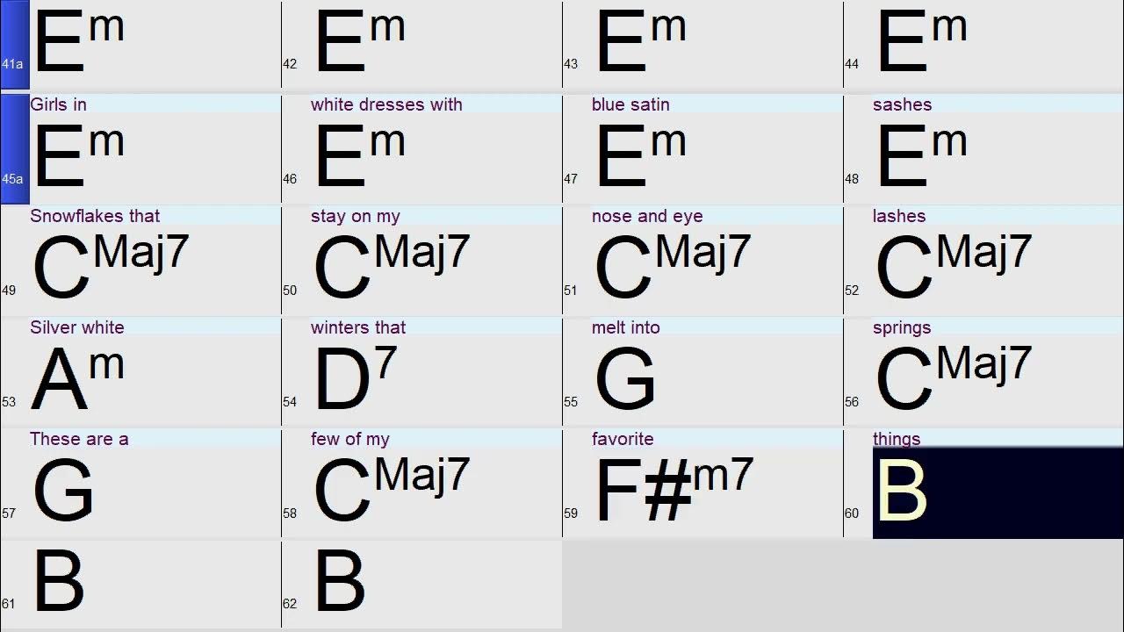Click the F#m7 chord in bar 59
The width and height of the screenshot is (1124, 632).
coord(674,488)
